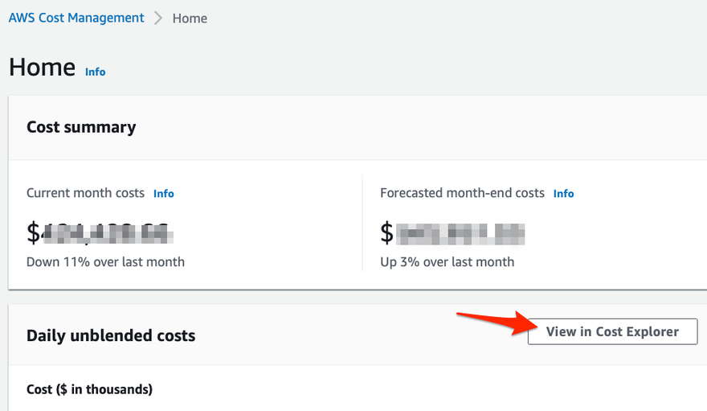
Task: Click the dollar sign of current month costs
Action: tap(33, 233)
